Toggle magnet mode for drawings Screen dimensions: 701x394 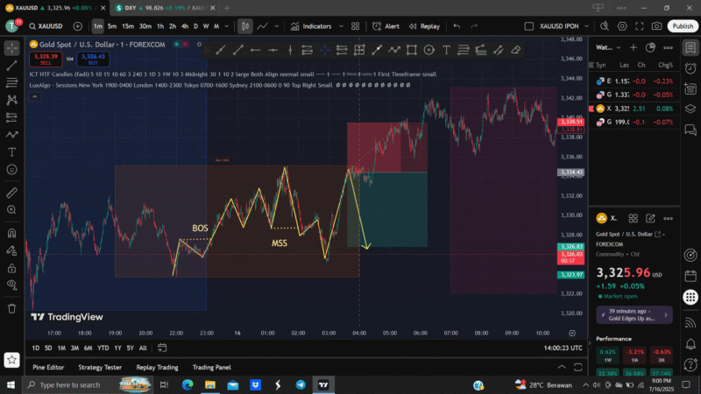pos(12,233)
